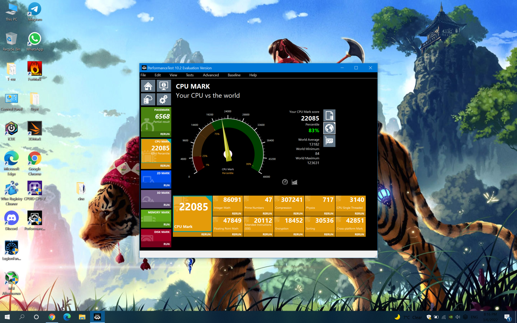The image size is (517, 323).
Task: Open the system information monitor icon
Action: (x=164, y=86)
